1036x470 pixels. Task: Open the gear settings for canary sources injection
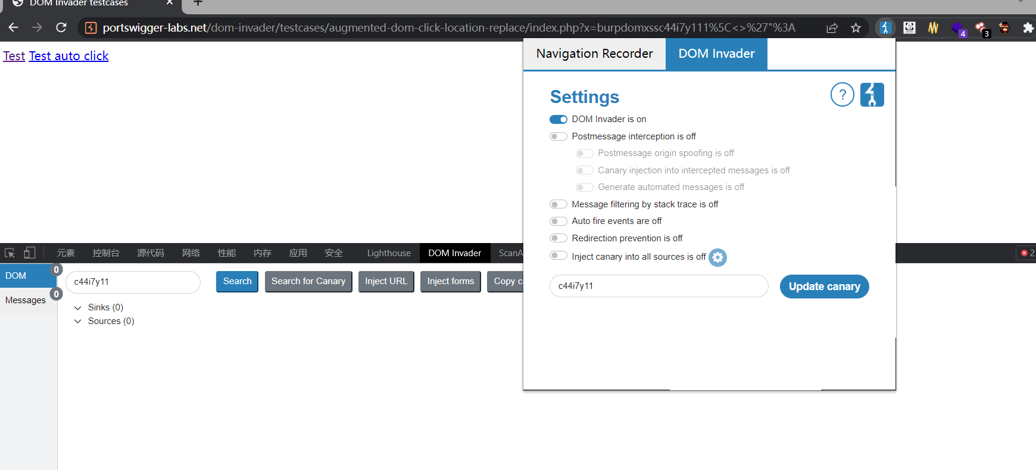tap(717, 257)
